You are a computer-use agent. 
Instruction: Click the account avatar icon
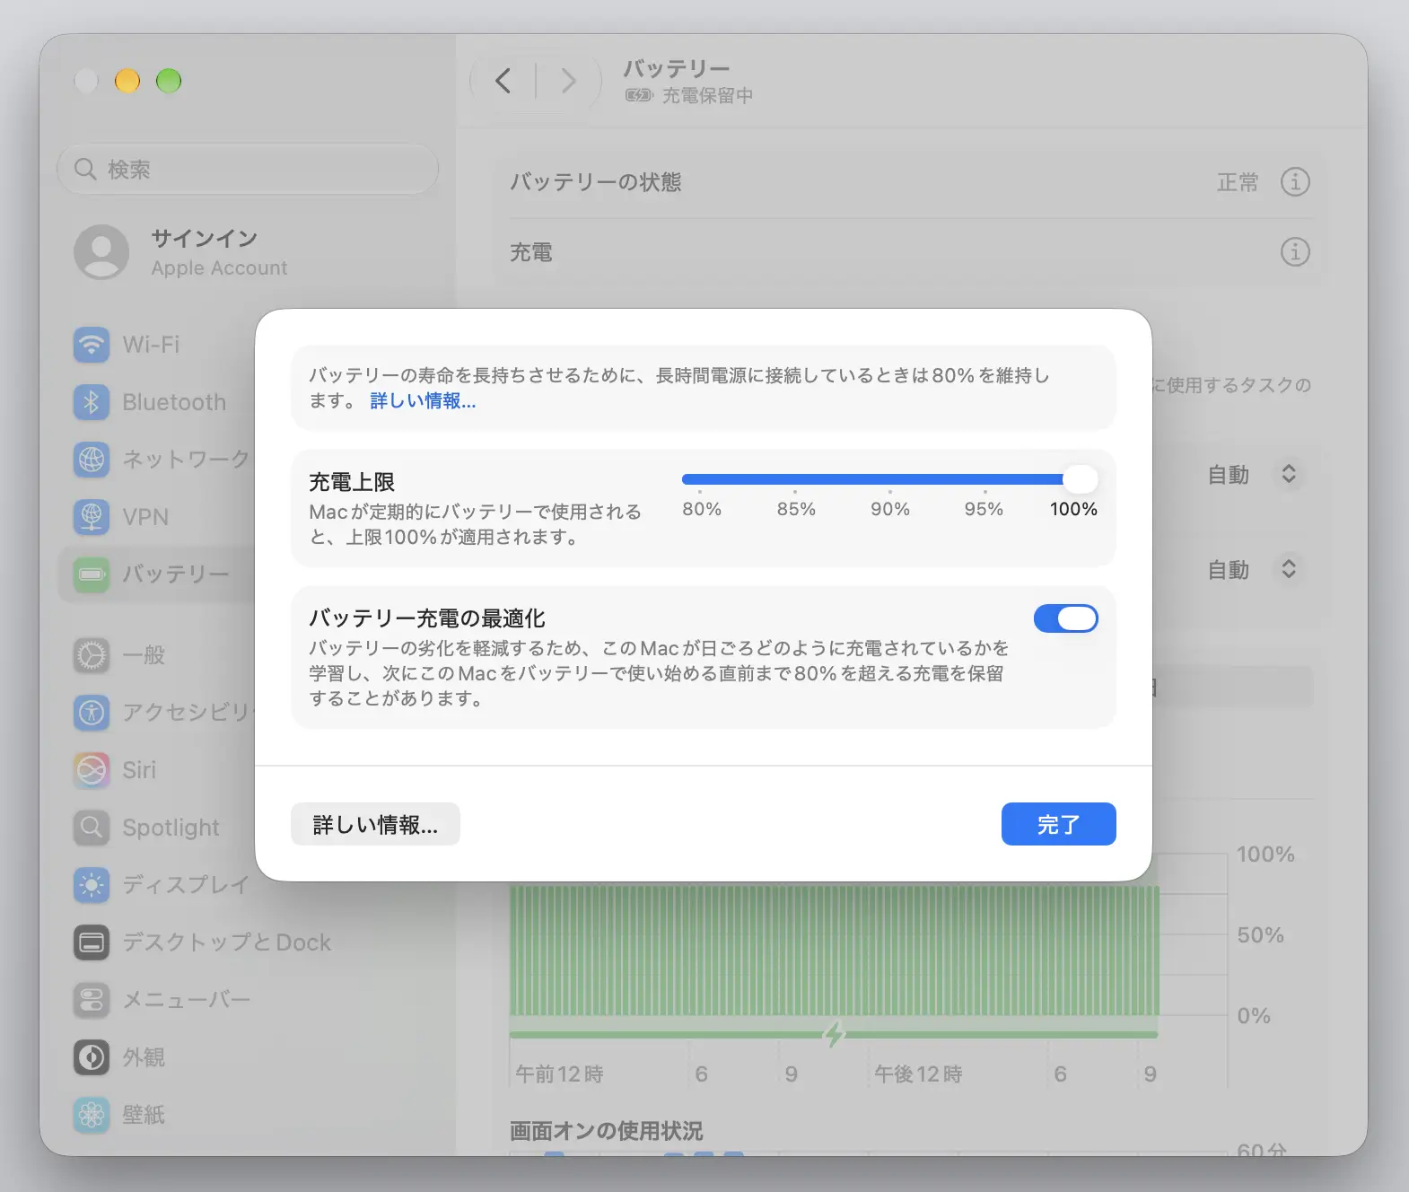coord(101,252)
